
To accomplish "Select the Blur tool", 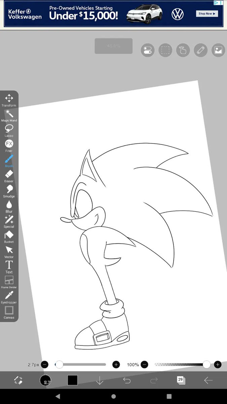I will click(9, 206).
